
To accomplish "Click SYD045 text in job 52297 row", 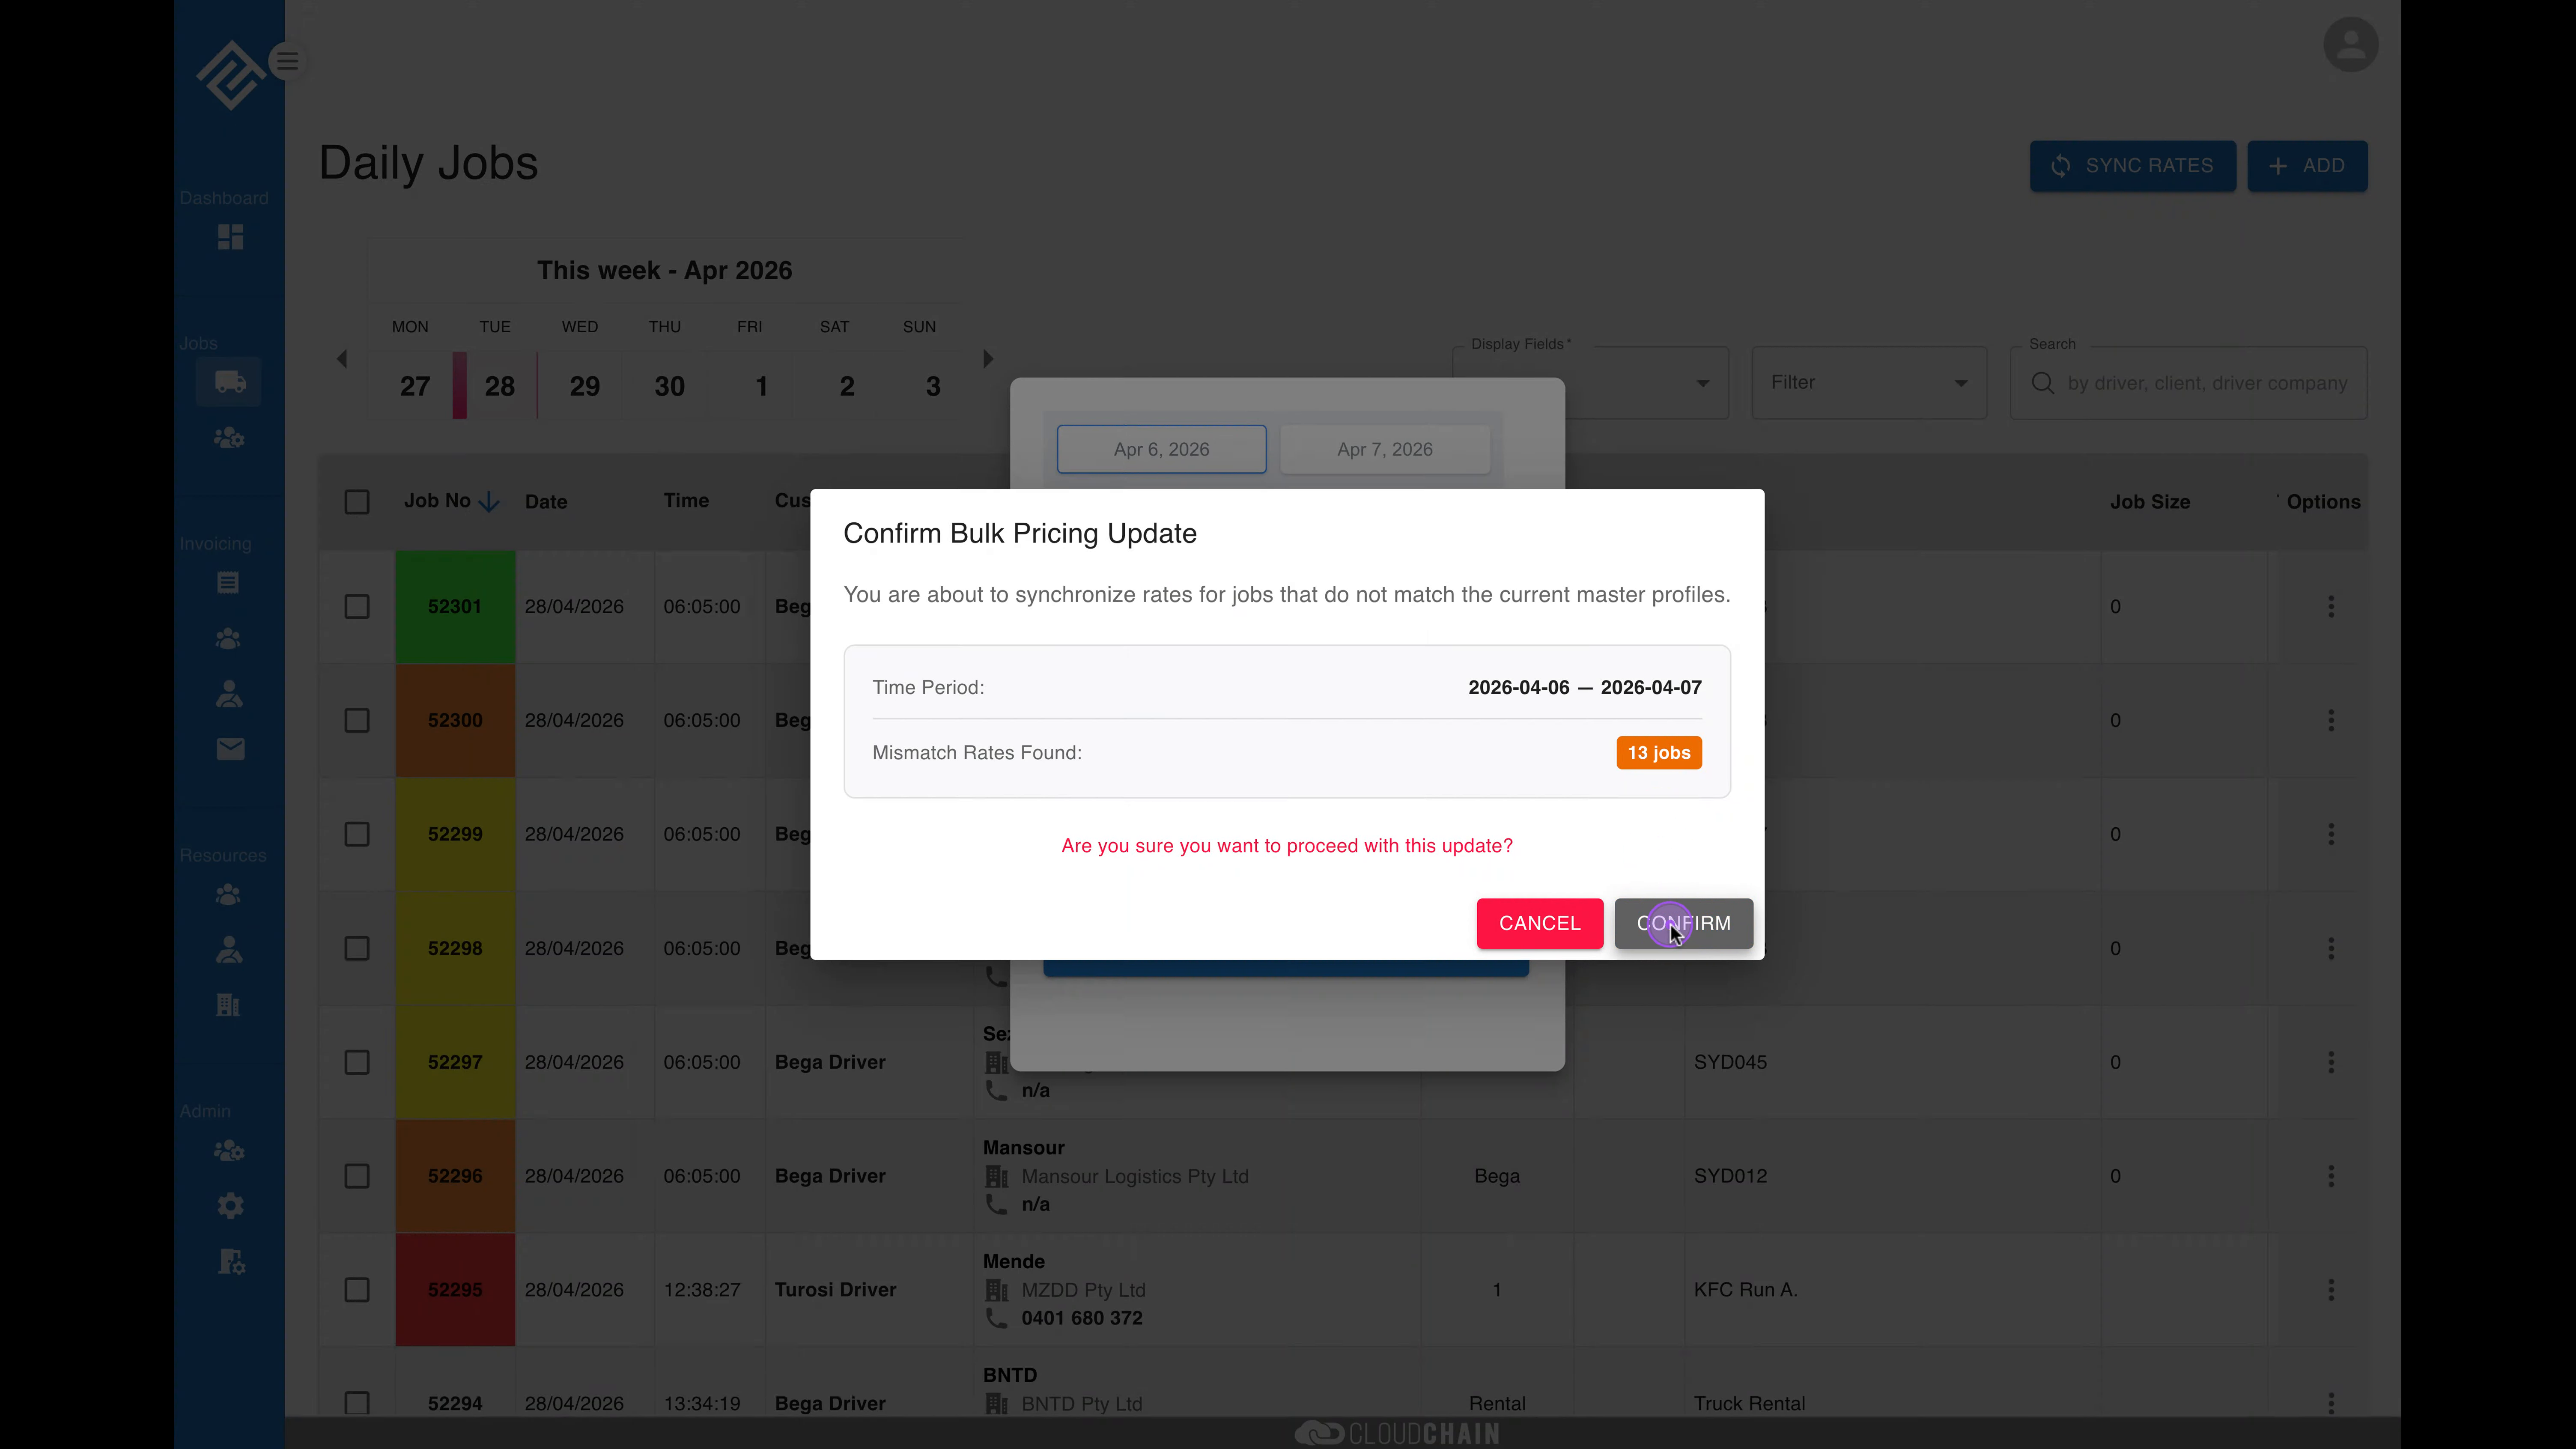I will 1730,1062.
